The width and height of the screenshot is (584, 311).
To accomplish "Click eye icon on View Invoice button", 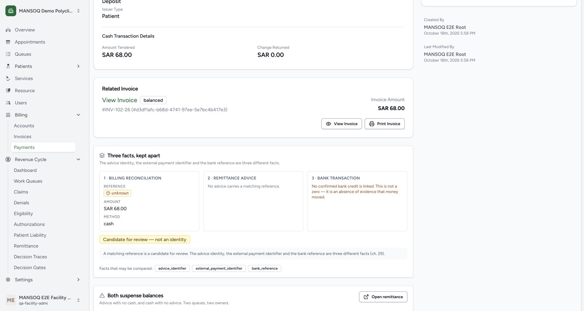I will coord(328,124).
